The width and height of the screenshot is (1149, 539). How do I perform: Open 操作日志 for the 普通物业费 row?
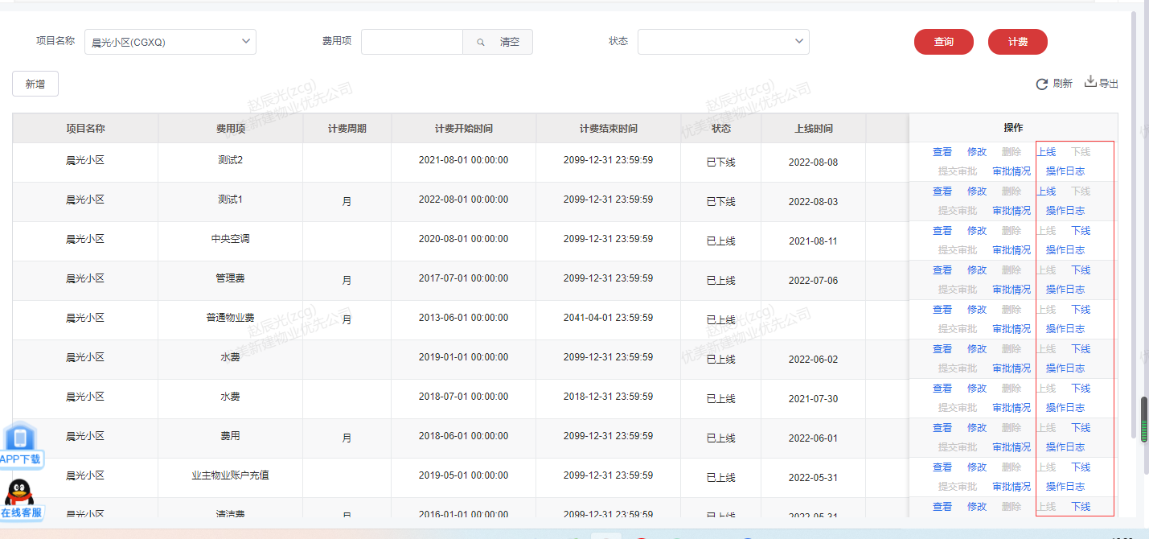(x=1065, y=329)
